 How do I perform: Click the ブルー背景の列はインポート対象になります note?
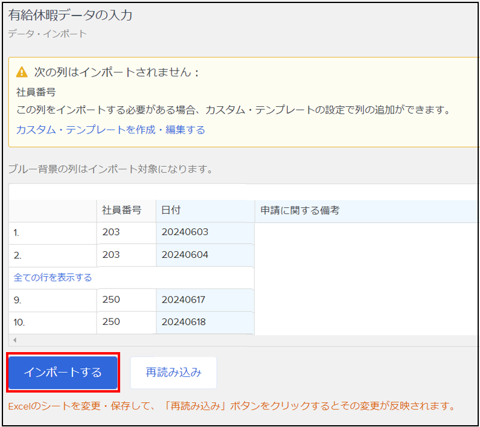coord(110,169)
